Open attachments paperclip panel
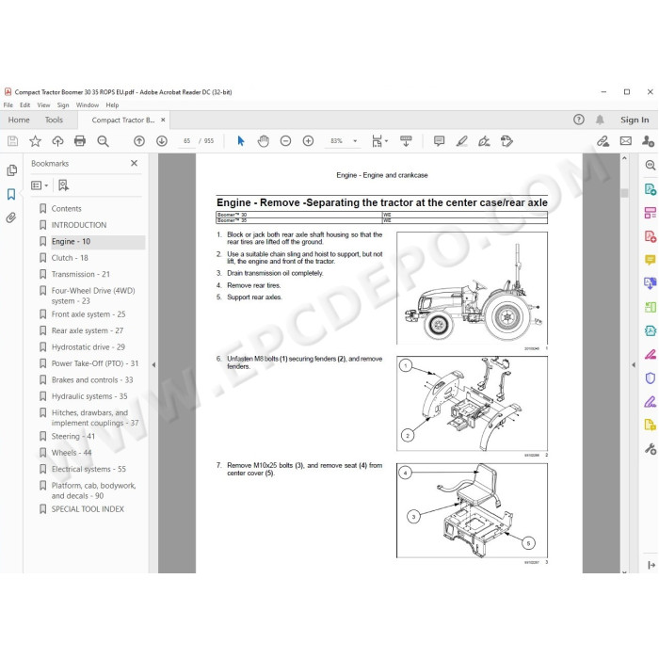Image resolution: width=659 pixels, height=659 pixels. click(x=11, y=217)
